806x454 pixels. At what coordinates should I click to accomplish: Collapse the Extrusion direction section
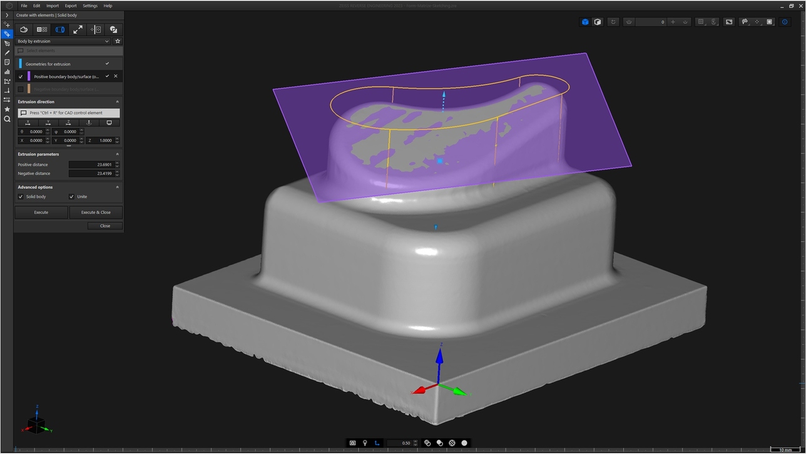click(x=117, y=102)
